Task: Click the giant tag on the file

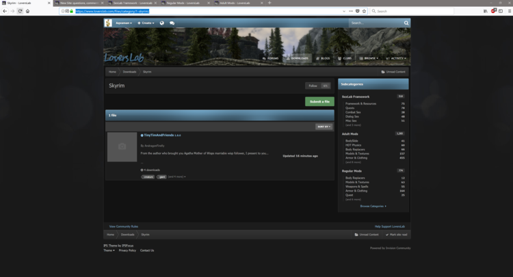Action: tap(161, 177)
